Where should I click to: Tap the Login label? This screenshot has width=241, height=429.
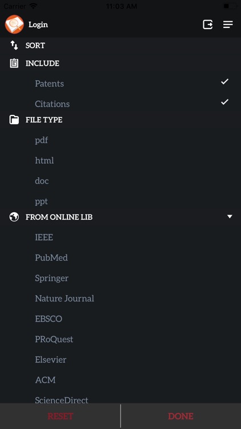(x=38, y=25)
